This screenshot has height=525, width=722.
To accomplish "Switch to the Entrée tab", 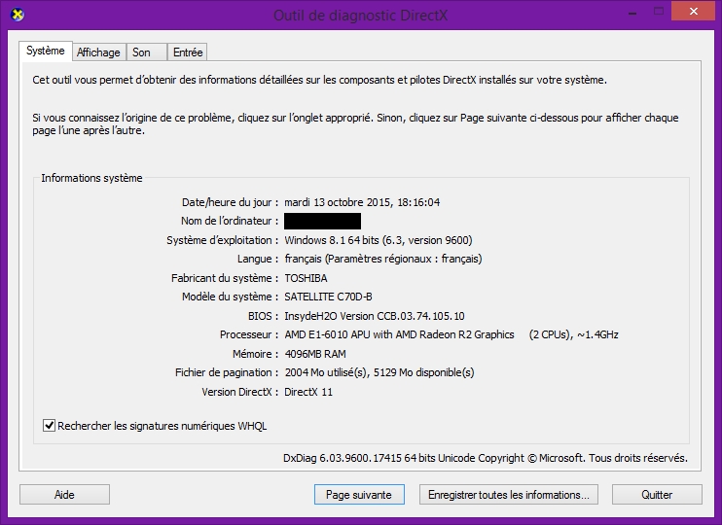I will pyautogui.click(x=188, y=52).
